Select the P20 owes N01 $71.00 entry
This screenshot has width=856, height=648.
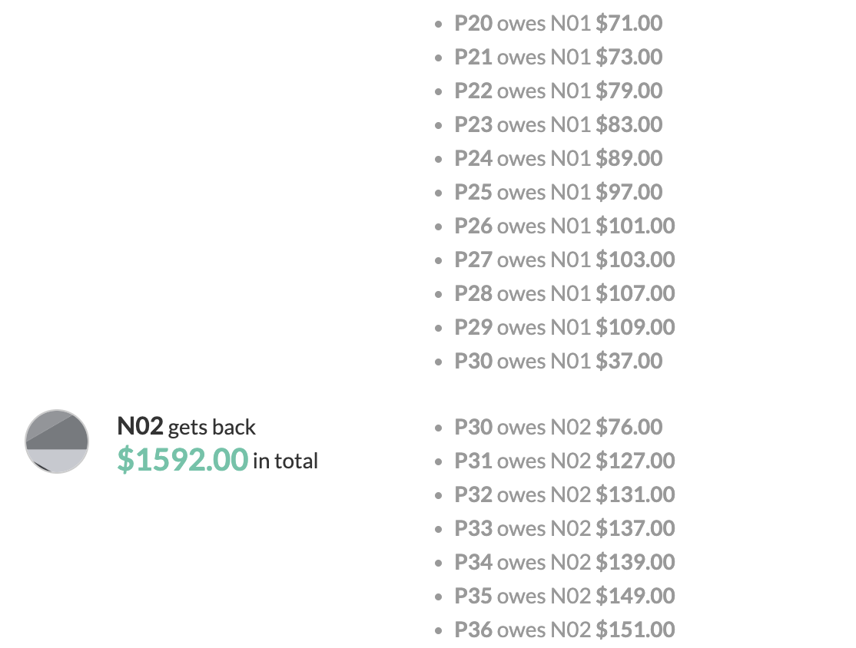(x=558, y=23)
